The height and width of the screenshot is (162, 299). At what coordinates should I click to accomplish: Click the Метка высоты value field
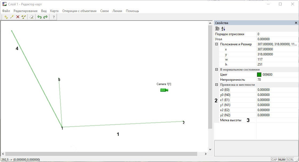pos(277,120)
